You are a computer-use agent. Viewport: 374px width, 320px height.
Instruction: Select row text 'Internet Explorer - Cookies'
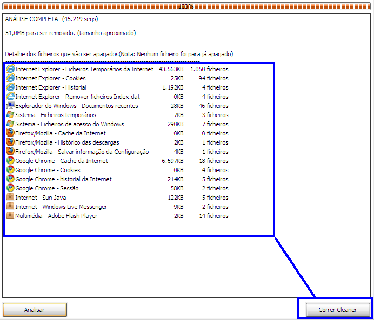pyautogui.click(x=50, y=78)
